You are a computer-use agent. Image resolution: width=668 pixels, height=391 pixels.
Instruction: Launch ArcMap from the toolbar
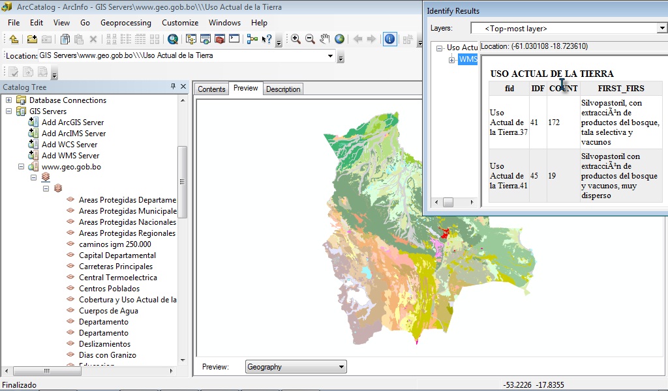(172, 39)
